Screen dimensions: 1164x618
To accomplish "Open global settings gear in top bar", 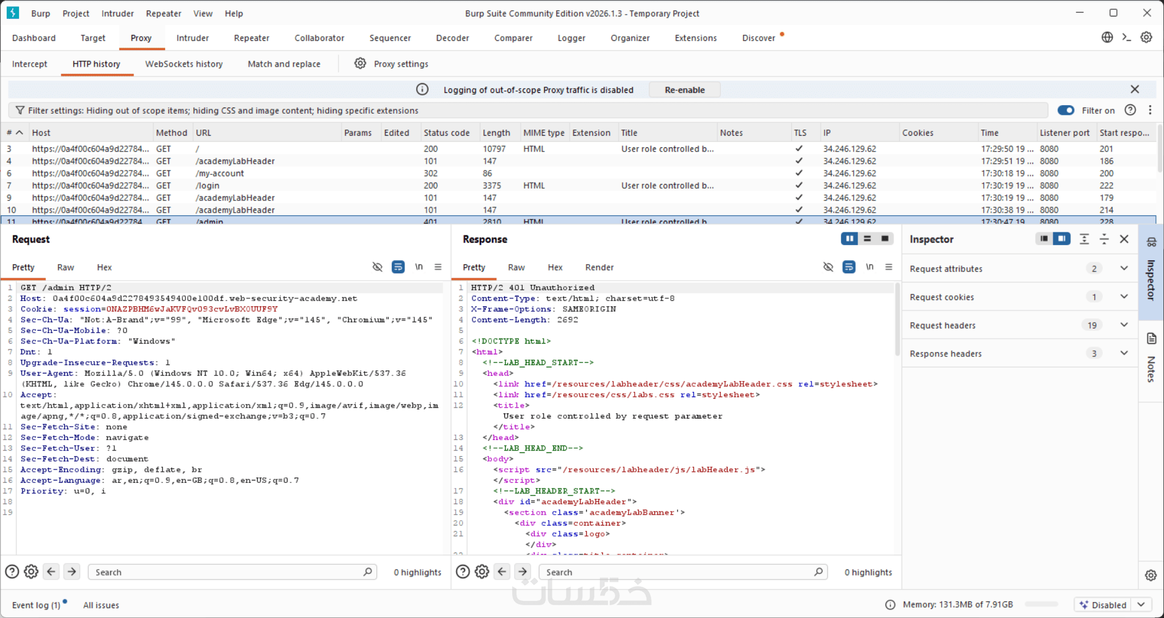I will (x=1146, y=37).
